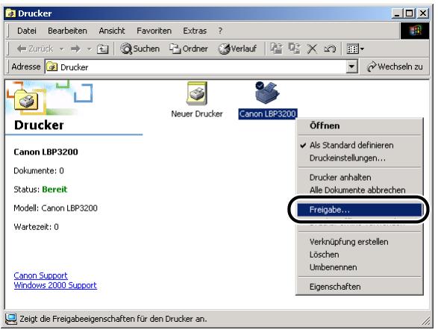
Task: Click the Dokumente: 0 text
Action: (39, 171)
